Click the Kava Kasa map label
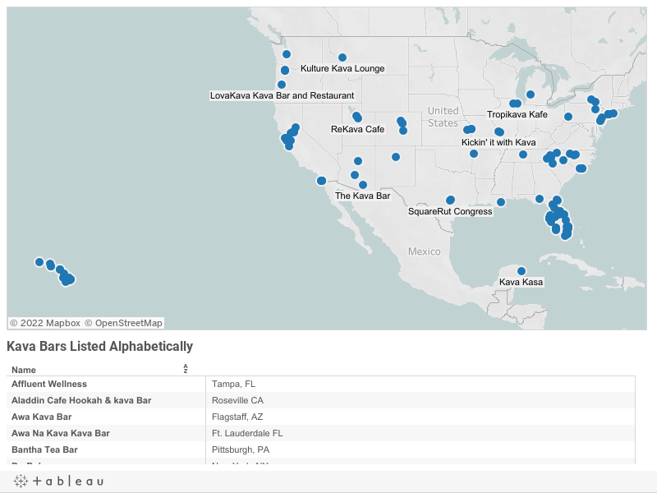The height and width of the screenshot is (493, 657). 521,282
